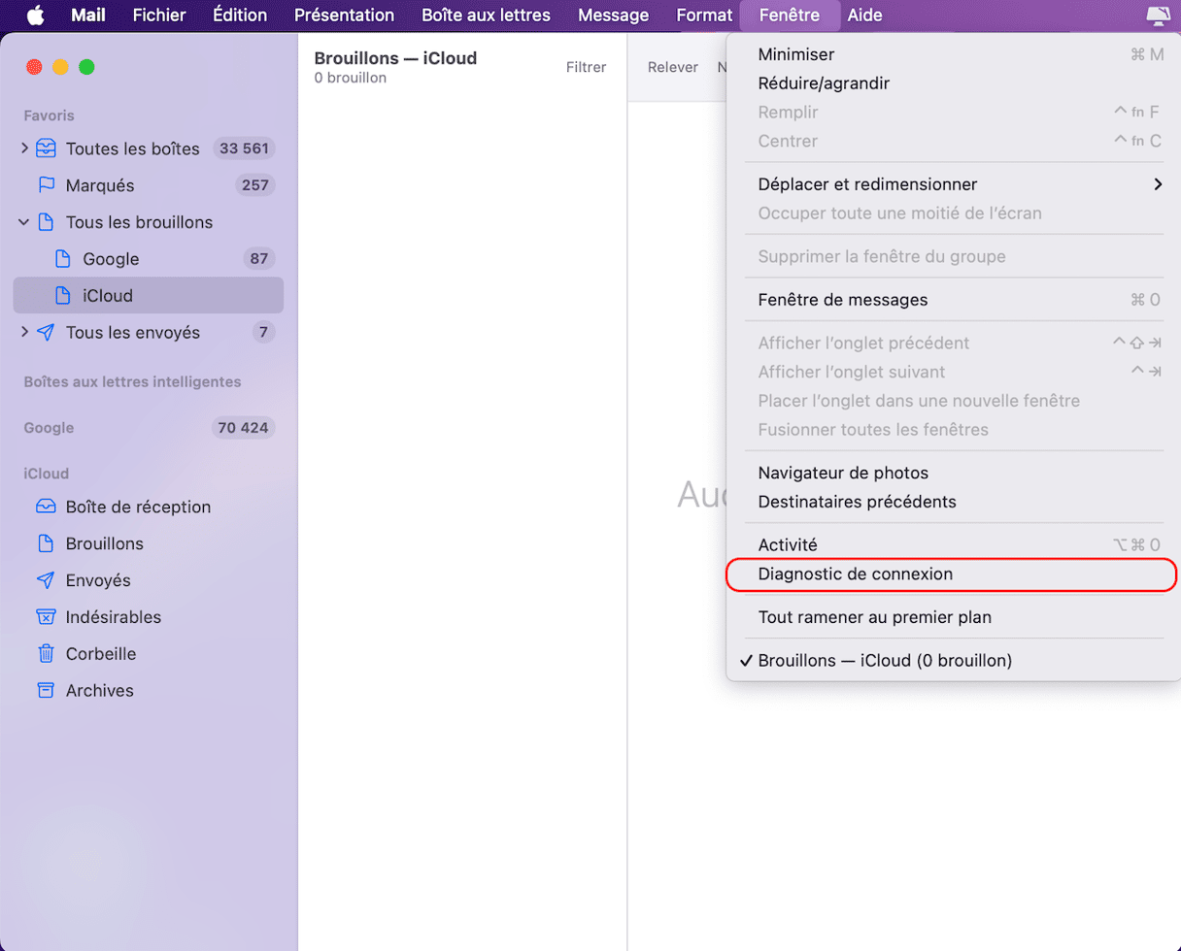1181x951 pixels.
Task: Expand the Tous les envoyés group
Action: 24,333
